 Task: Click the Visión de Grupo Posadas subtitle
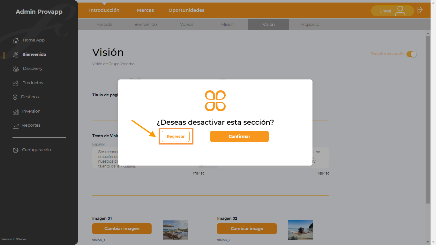click(x=114, y=64)
